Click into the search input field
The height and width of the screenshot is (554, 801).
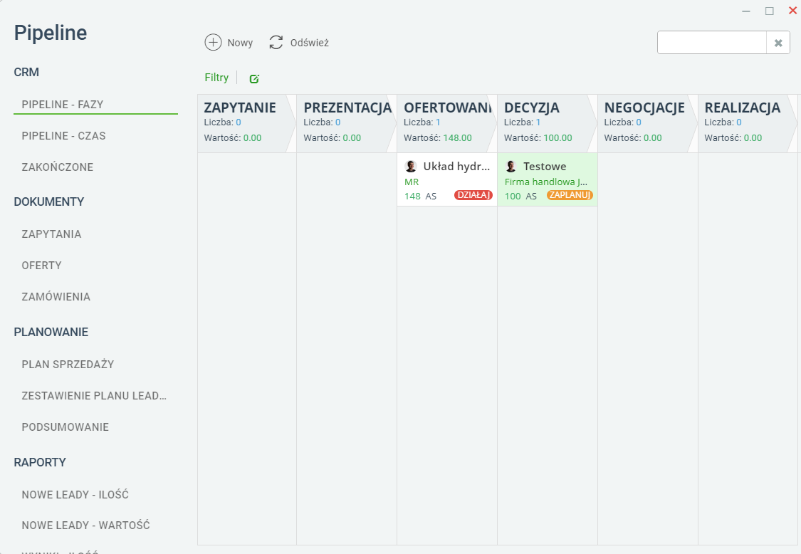712,43
